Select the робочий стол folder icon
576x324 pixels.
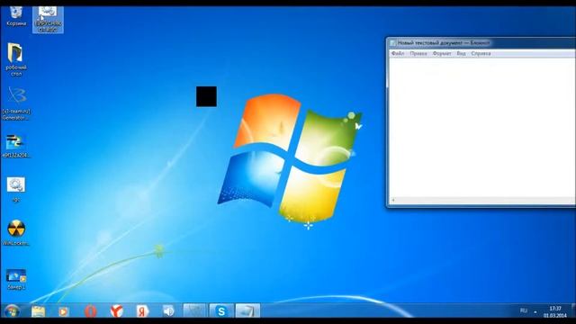pos(16,59)
